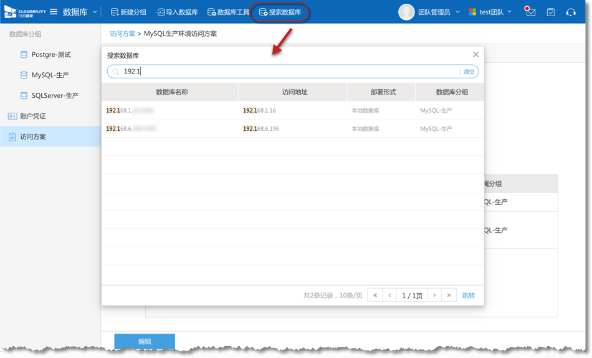592x358 pixels.
Task: Click 跳转 in the pagination bar
Action: coord(468,295)
